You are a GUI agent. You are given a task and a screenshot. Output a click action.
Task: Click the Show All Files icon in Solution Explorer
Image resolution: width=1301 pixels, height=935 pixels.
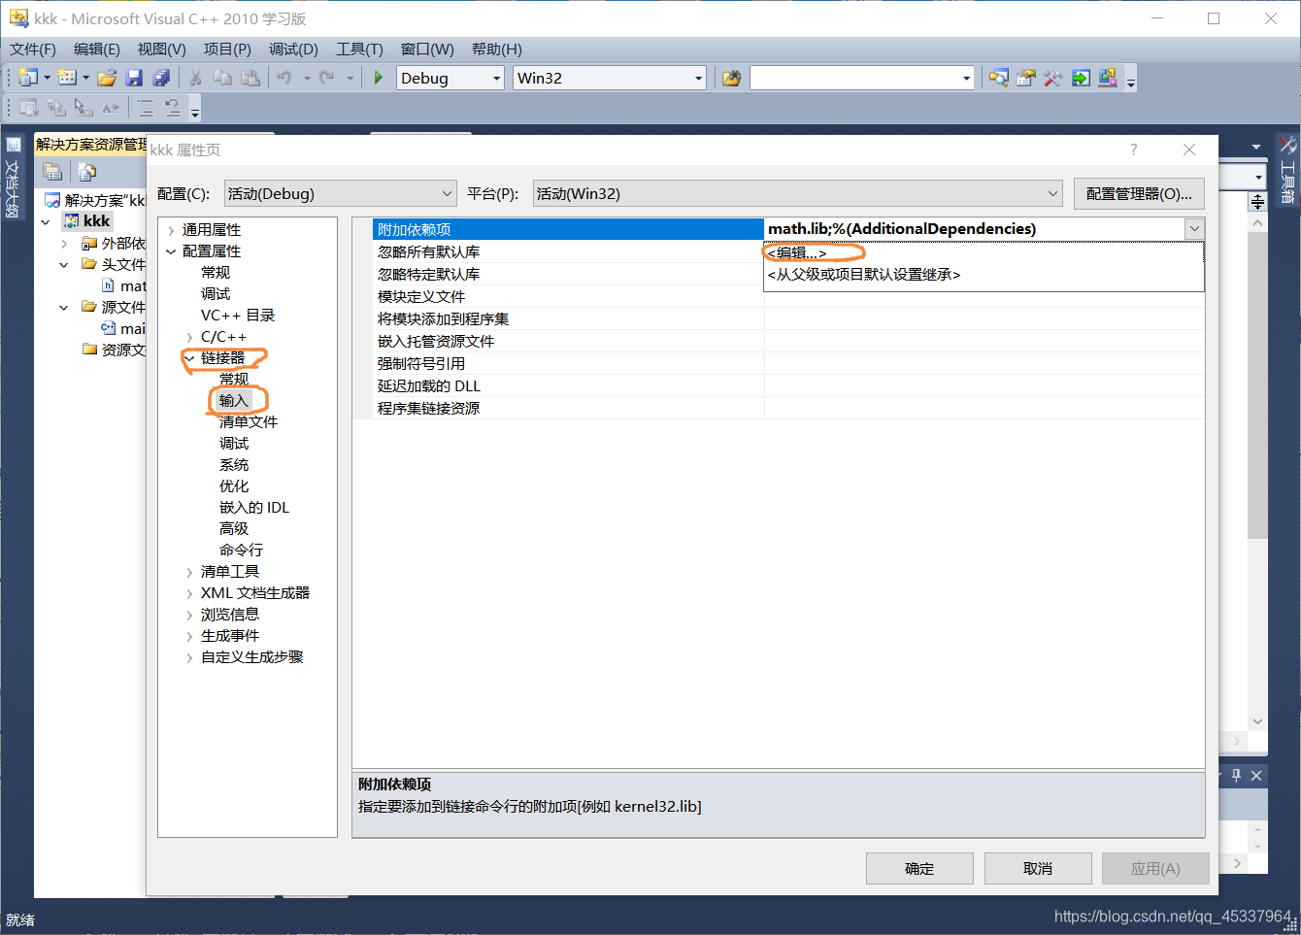(x=87, y=172)
